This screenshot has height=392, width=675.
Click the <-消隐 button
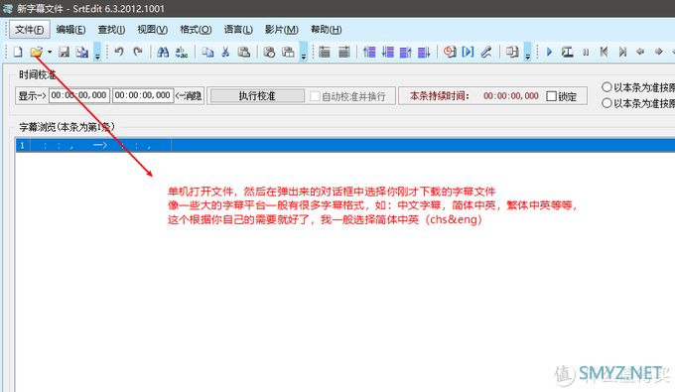(189, 95)
